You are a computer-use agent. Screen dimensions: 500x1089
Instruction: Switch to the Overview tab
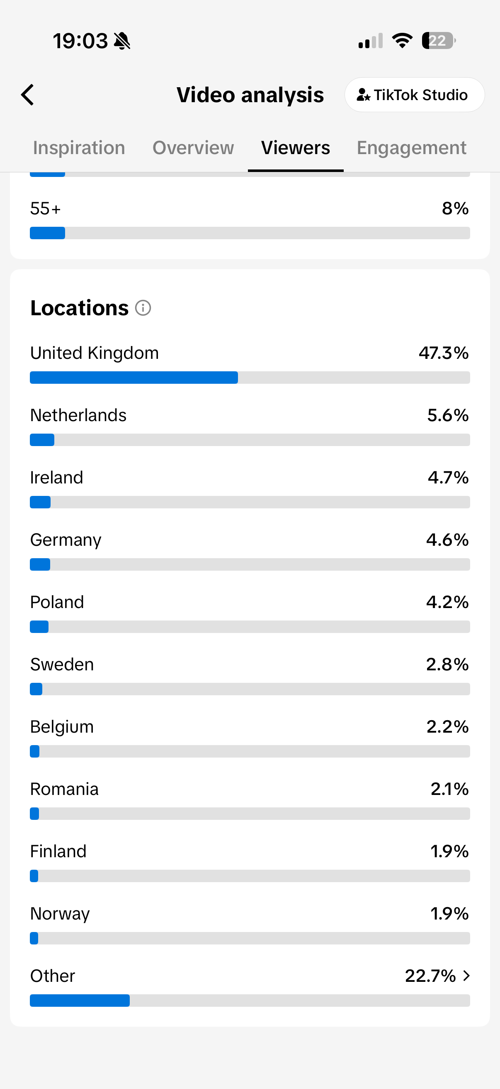(193, 148)
